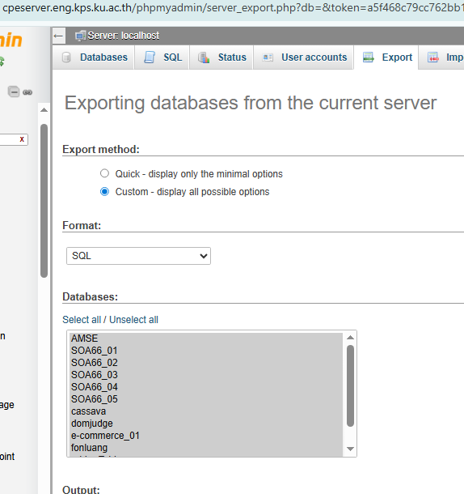Screen dimensions: 464x494
Task: Select the SOA66_01 database
Action: pyautogui.click(x=206, y=351)
